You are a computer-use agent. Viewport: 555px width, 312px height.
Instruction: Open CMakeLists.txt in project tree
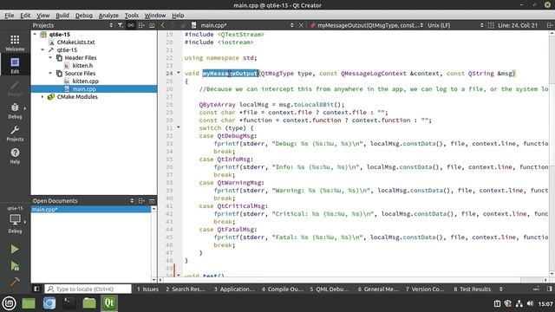[75, 42]
